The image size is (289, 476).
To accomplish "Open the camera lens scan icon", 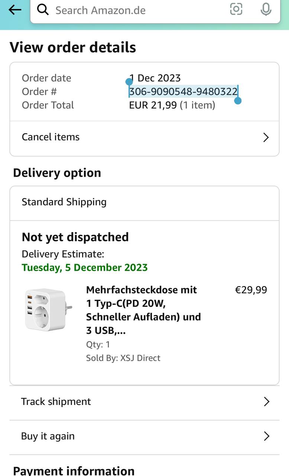I will [x=236, y=9].
